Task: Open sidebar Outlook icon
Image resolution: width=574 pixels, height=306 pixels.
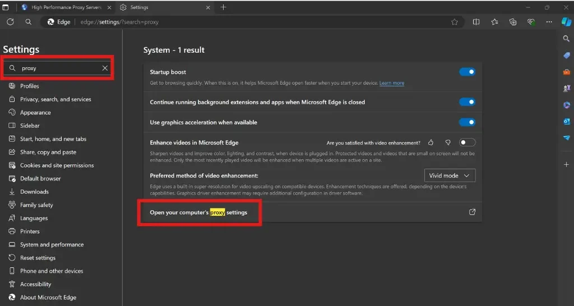Action: tap(566, 122)
